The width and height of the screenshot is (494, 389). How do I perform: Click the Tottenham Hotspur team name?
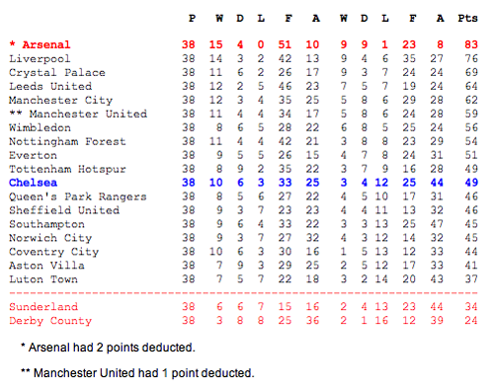point(67,169)
